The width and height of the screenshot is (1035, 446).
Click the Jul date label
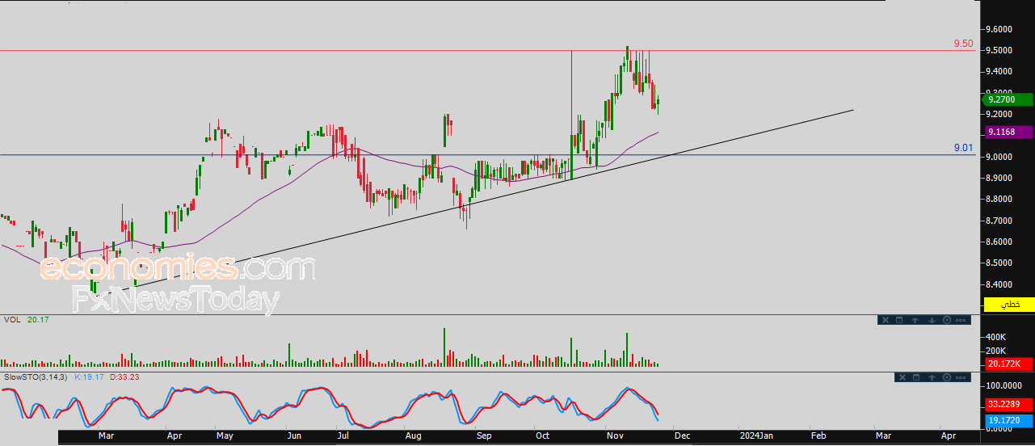pyautogui.click(x=343, y=435)
